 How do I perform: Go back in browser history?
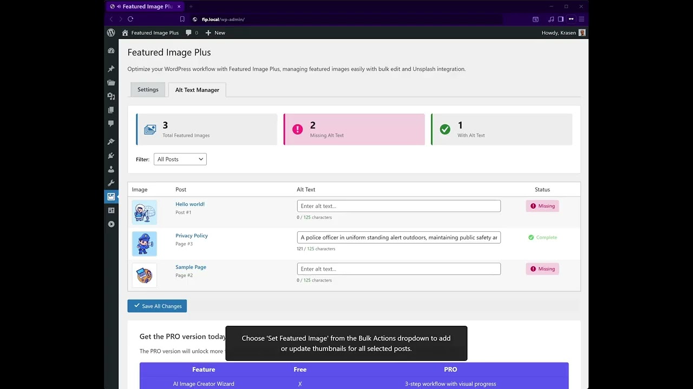tap(112, 19)
